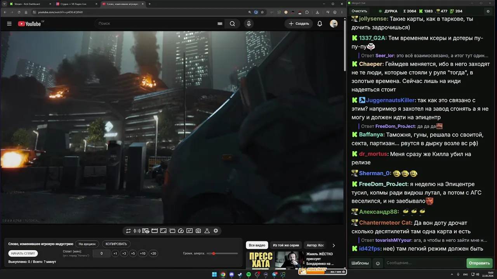Image resolution: width=497 pixels, height=279 pixels.
Task: Open Discord from the taskbar
Action: [232, 274]
